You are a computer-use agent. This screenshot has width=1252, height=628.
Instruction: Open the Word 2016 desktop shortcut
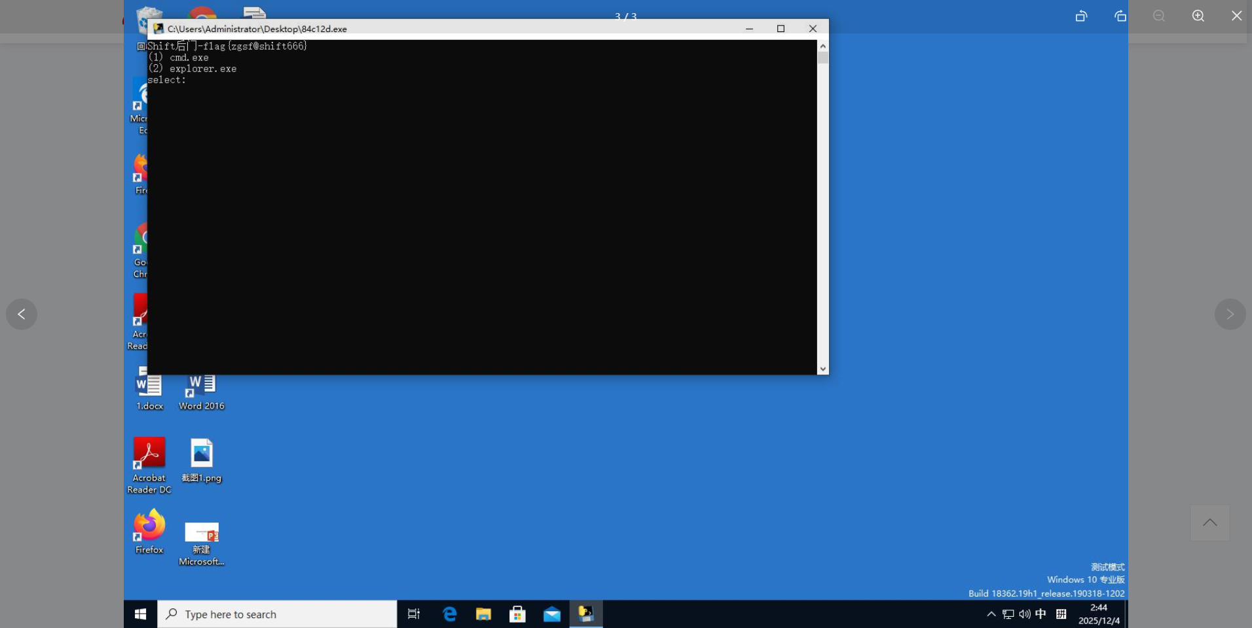201,386
